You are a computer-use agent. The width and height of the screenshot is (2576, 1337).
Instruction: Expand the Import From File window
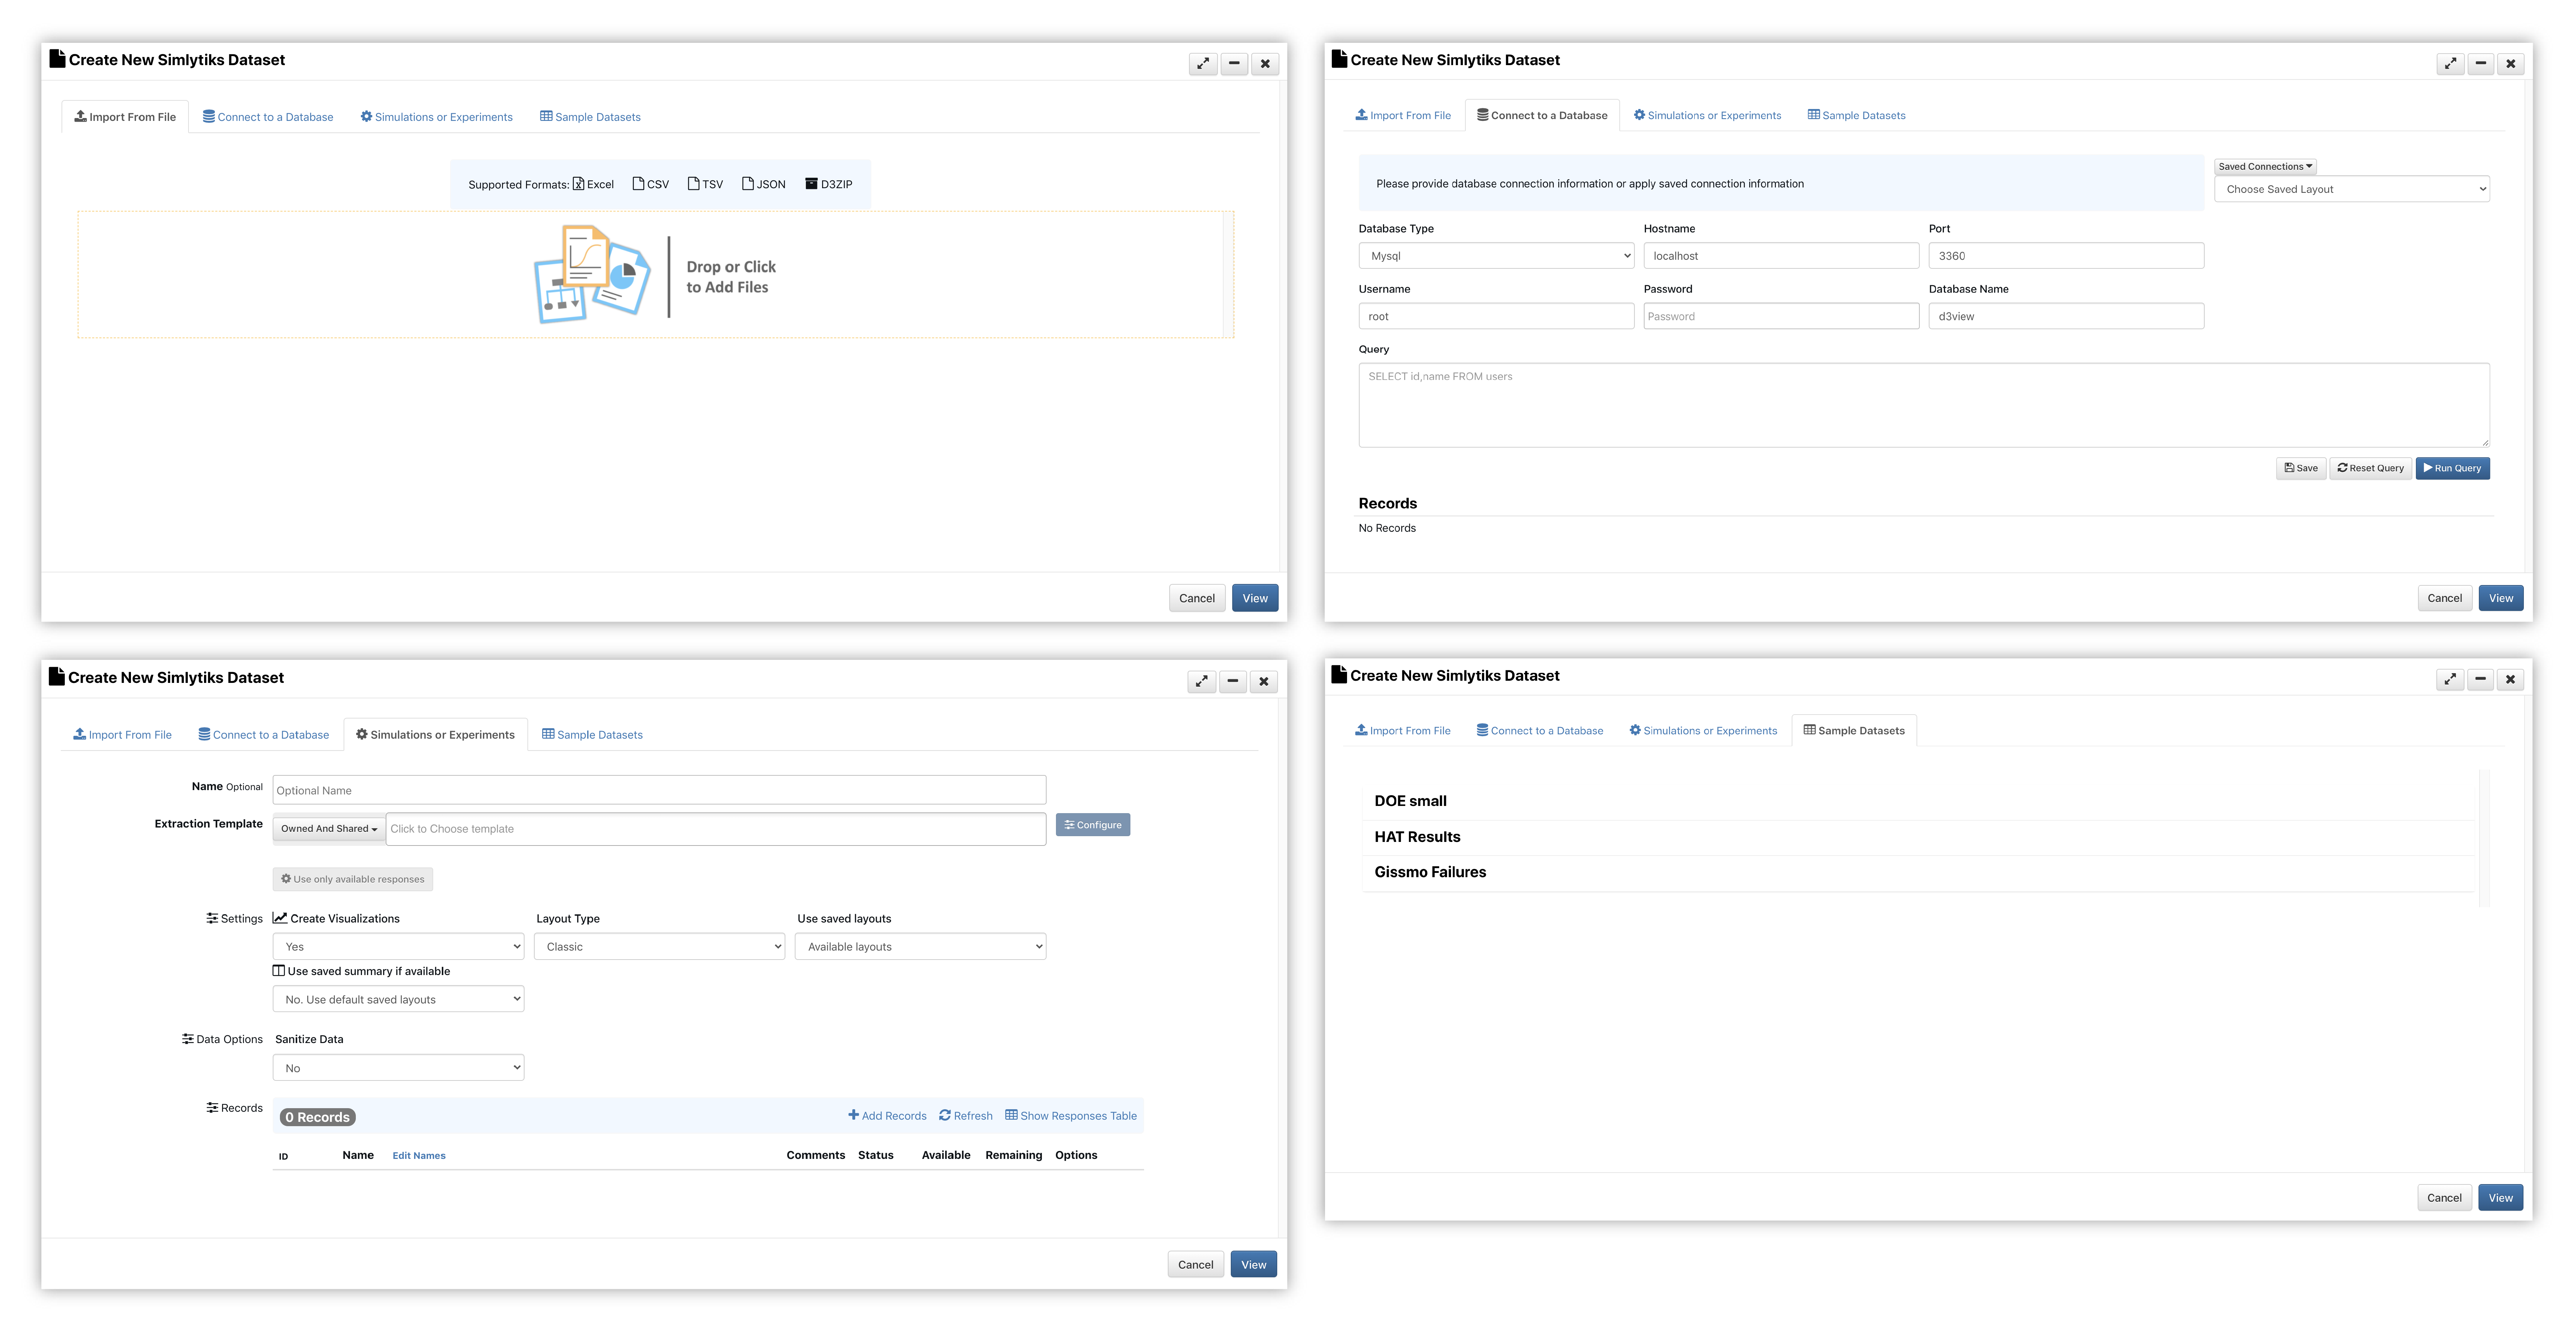point(1203,64)
